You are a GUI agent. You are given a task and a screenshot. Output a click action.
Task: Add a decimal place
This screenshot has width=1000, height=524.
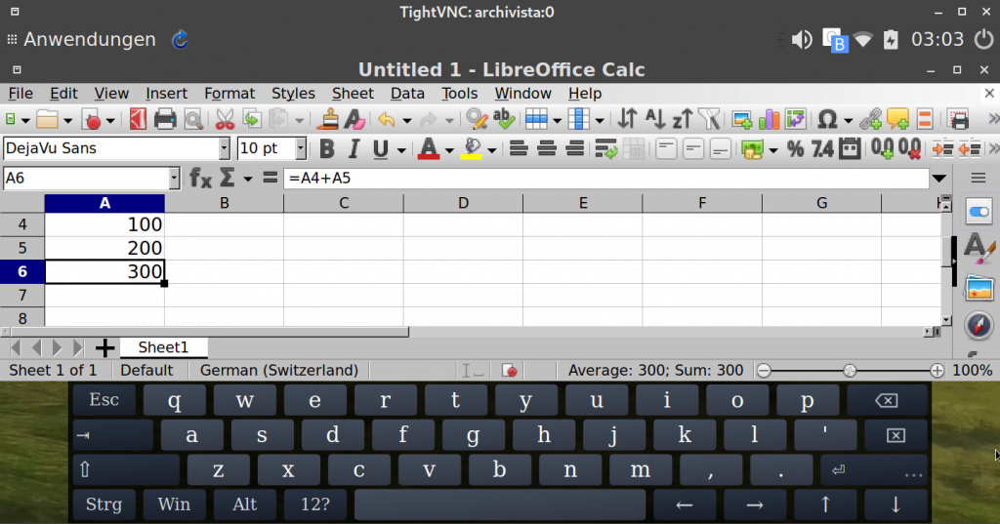(883, 149)
